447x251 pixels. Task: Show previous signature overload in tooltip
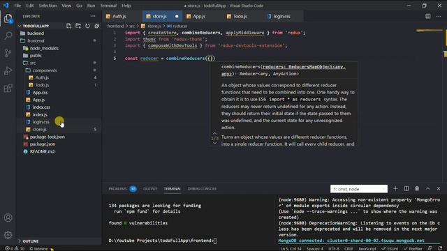tap(214, 133)
